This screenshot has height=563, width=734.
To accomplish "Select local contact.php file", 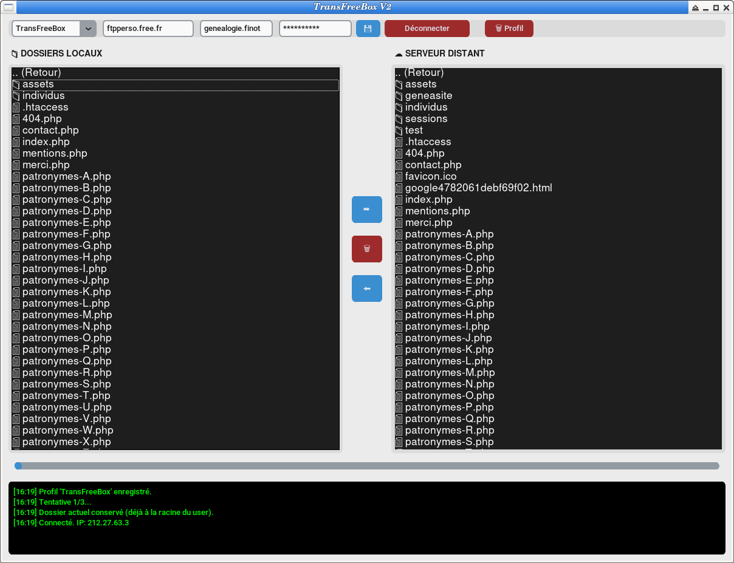I will click(176, 131).
